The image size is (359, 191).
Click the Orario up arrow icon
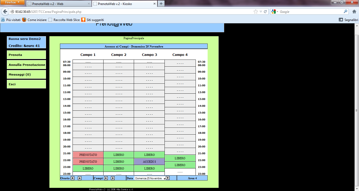[73, 178]
